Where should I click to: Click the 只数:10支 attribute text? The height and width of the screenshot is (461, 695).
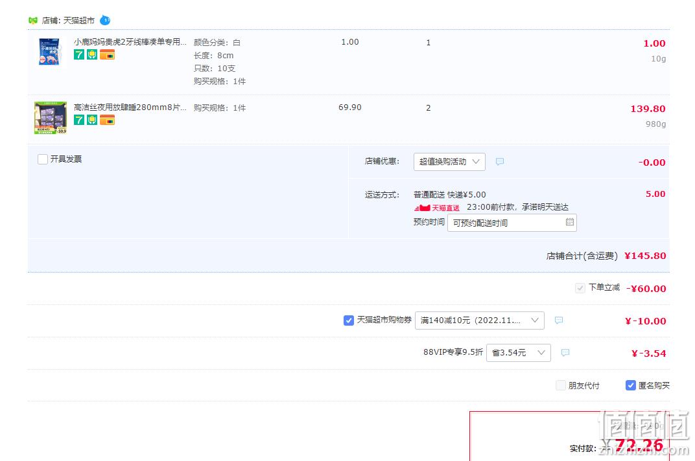pyautogui.click(x=215, y=68)
